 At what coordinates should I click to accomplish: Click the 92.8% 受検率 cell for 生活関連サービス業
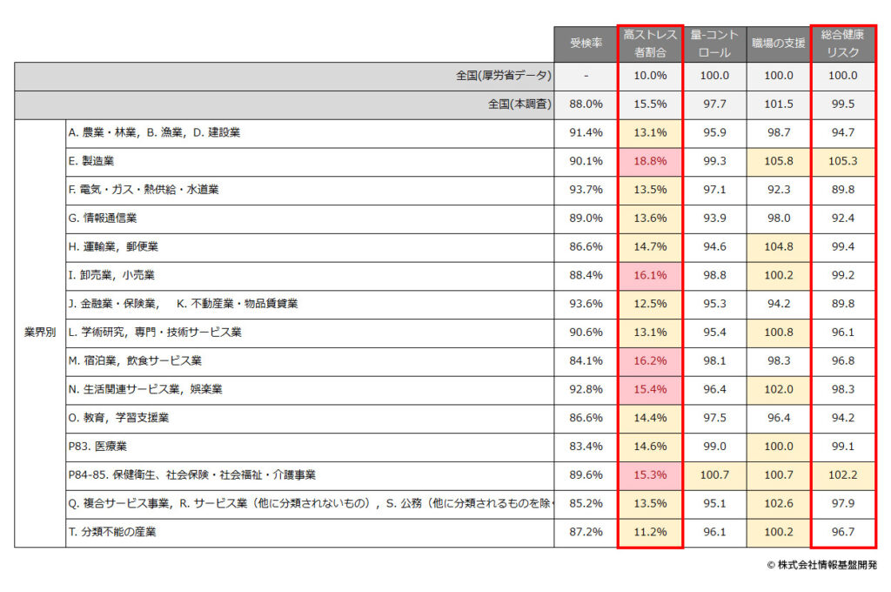(x=586, y=389)
